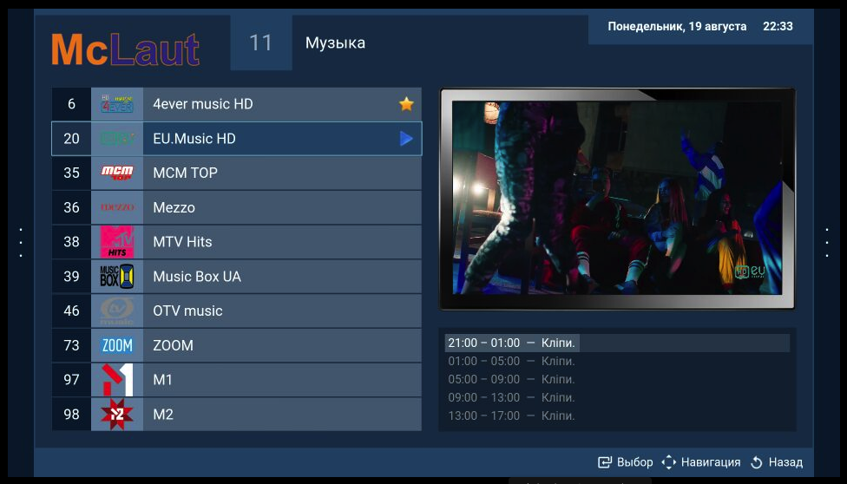Click the MCM TOP channel name
This screenshot has height=484, width=847.
point(186,173)
